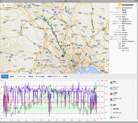The image size is (138, 123).
Task: Click the route start marker at 熊谷
Action: [44, 18]
